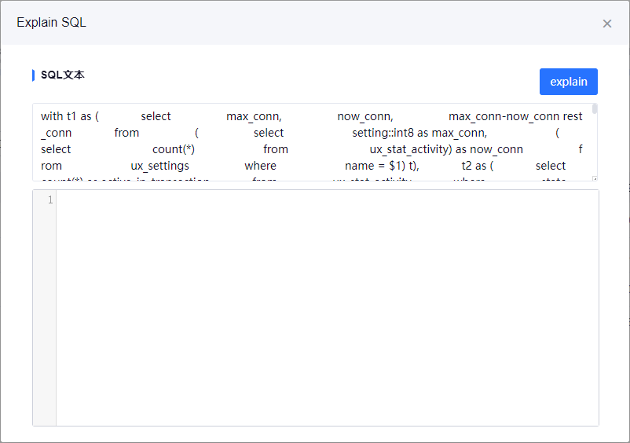Click "count(*)" on the third SQL line
The width and height of the screenshot is (630, 443).
click(173, 149)
